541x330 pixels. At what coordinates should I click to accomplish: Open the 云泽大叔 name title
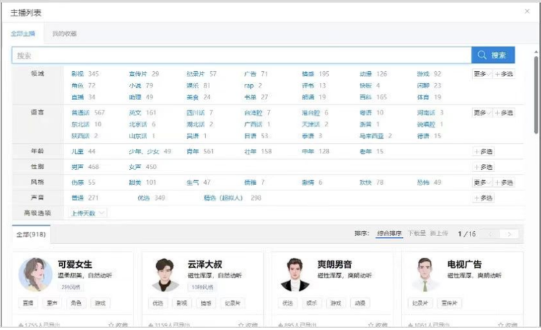coord(205,264)
